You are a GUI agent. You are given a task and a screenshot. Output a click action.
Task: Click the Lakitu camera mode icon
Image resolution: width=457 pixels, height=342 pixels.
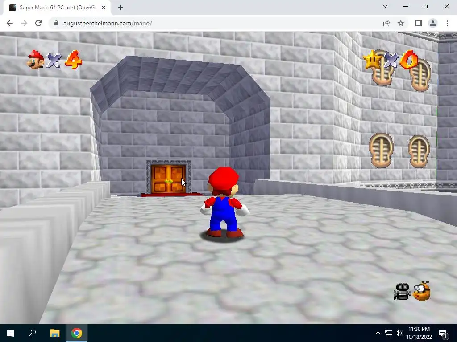(x=422, y=291)
